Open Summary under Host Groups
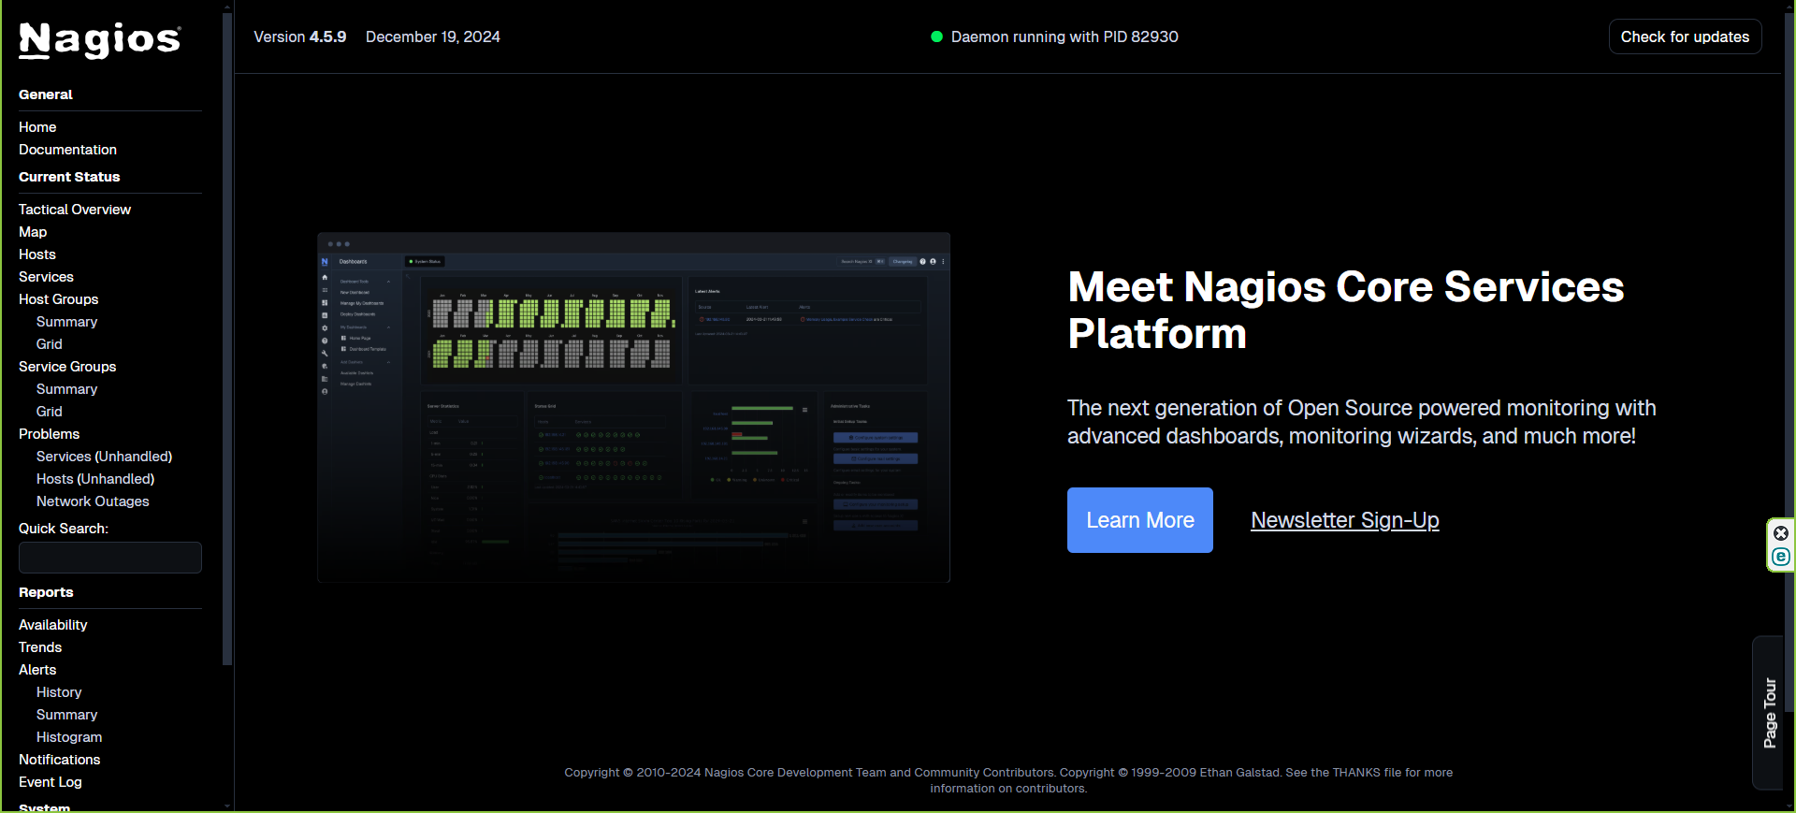 point(66,322)
